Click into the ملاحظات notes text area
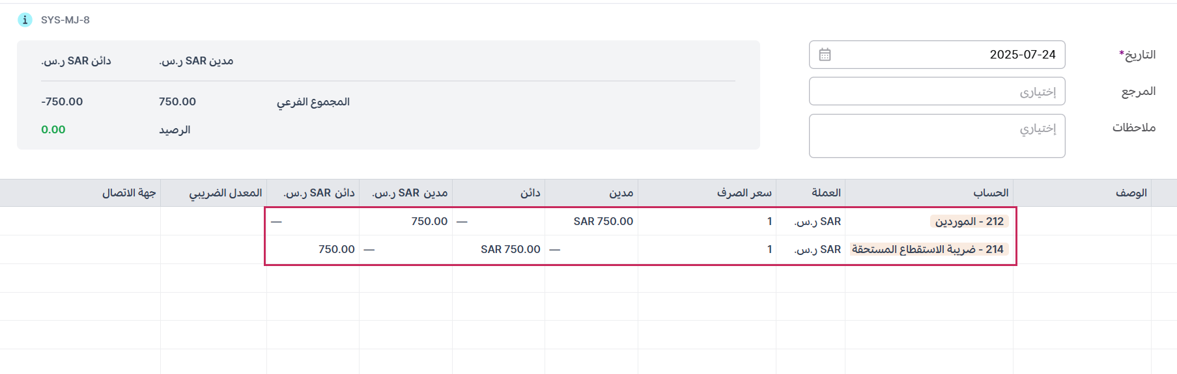This screenshot has height=374, width=1177. pyautogui.click(x=937, y=136)
